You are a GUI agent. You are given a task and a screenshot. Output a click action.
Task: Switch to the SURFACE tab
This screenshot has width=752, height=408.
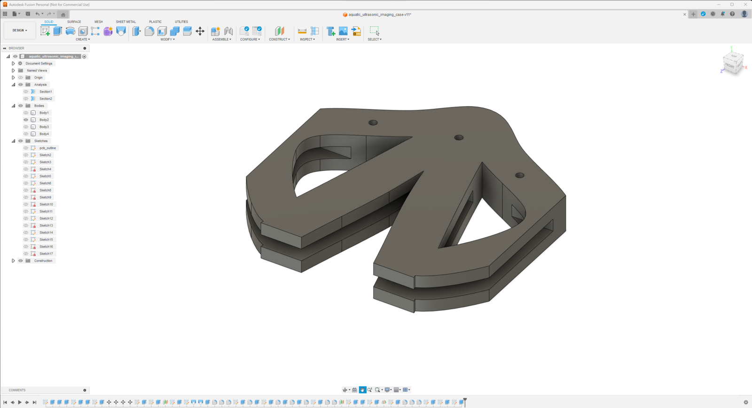coord(74,22)
